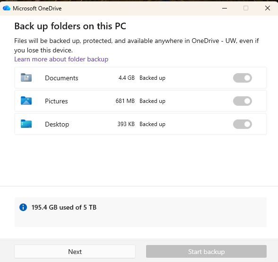Click the 195.4 GB used of 5 TB text

(64, 207)
